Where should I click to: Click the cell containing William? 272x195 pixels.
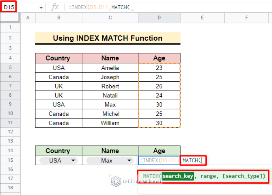[110, 123]
